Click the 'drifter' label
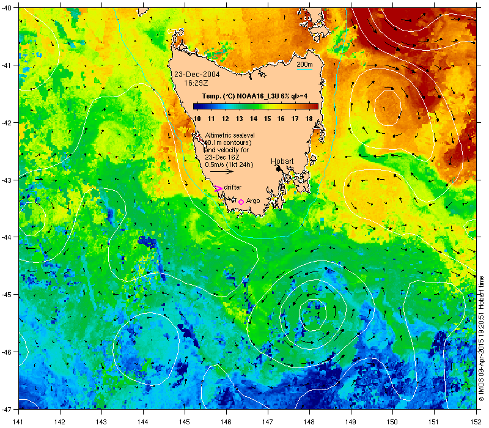This screenshot has width=489, height=428. 233,187
